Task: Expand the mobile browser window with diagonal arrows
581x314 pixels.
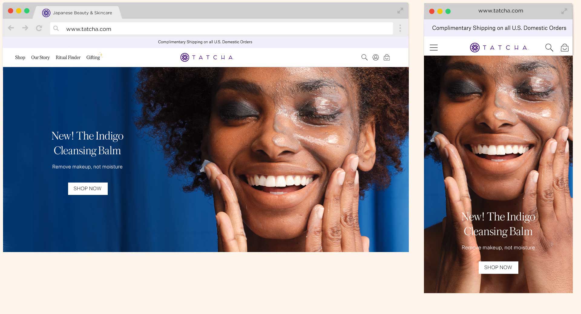Action: [564, 11]
